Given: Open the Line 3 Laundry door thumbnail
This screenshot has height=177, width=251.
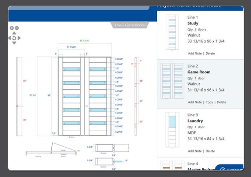Looking at the screenshot, I should tap(172, 130).
